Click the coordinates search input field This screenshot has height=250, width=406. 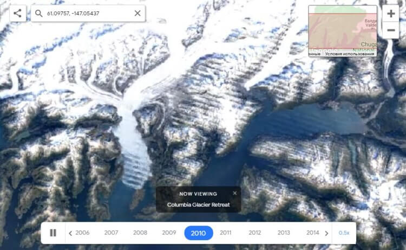coord(88,13)
